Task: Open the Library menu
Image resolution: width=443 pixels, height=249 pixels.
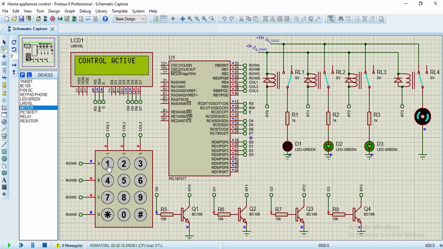Action: pyautogui.click(x=101, y=11)
